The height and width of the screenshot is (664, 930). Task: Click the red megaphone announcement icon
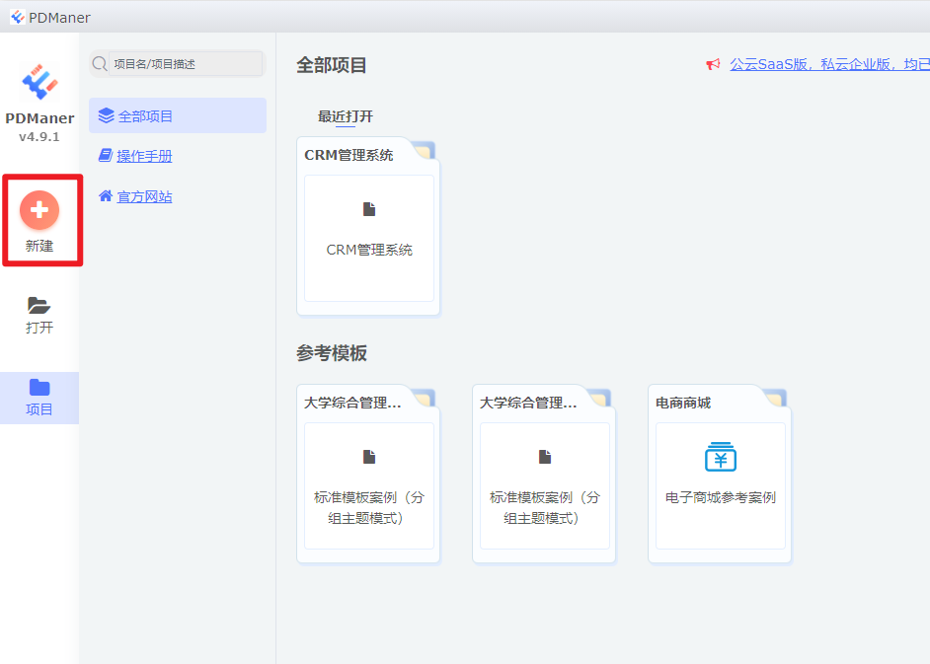(x=713, y=64)
